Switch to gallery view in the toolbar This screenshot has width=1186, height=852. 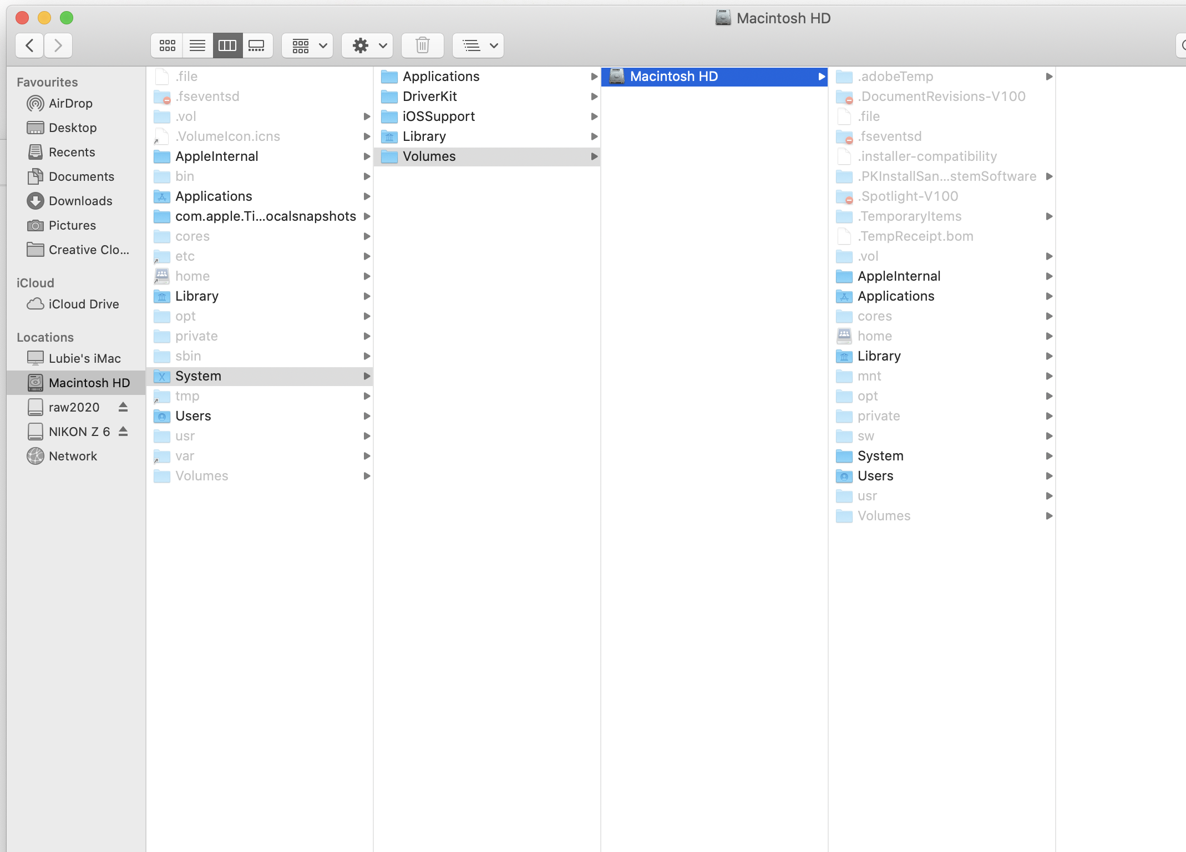point(256,45)
